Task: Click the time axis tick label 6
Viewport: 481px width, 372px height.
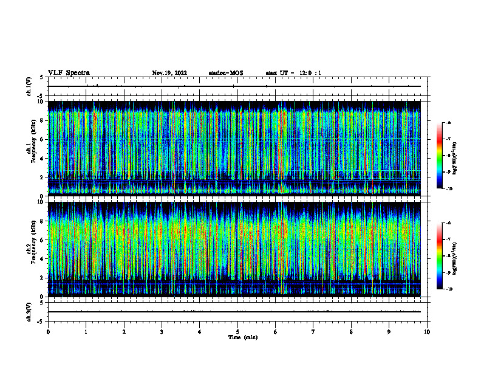Action: [276, 332]
